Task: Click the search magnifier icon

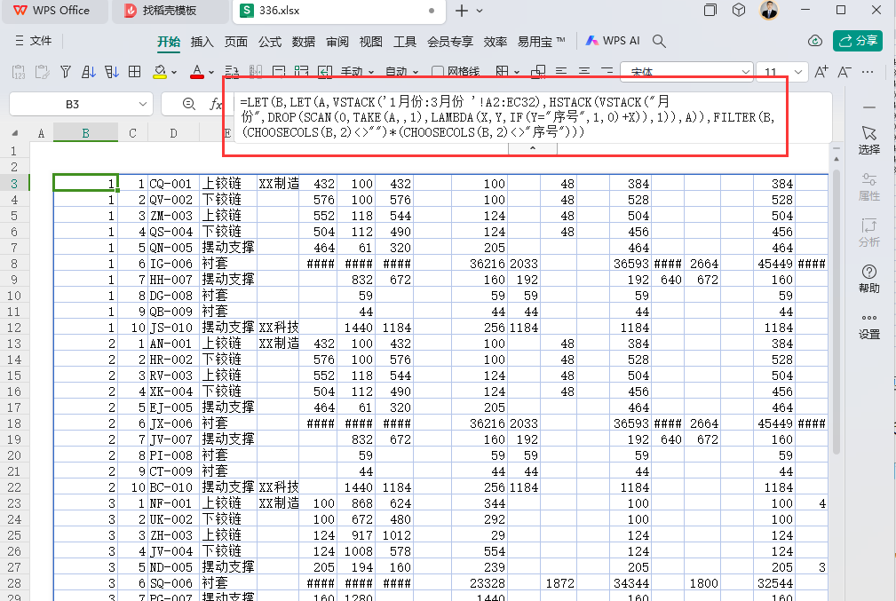Action: [x=659, y=41]
